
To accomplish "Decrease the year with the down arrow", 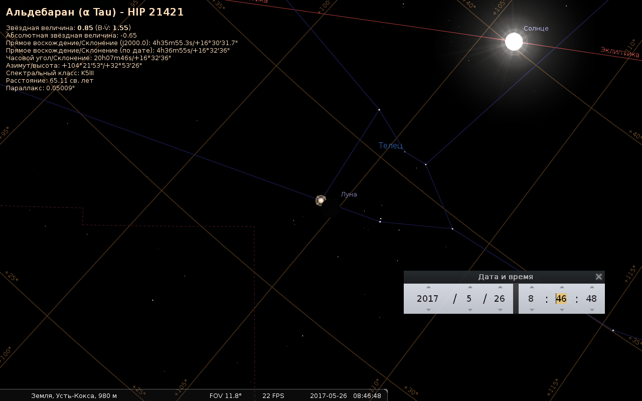I will [x=428, y=310].
